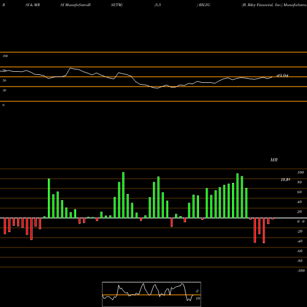Image resolution: width=307 pixels, height=307 pixels.
Task: Click the RSI axis label 100
Action: coord(6,56)
